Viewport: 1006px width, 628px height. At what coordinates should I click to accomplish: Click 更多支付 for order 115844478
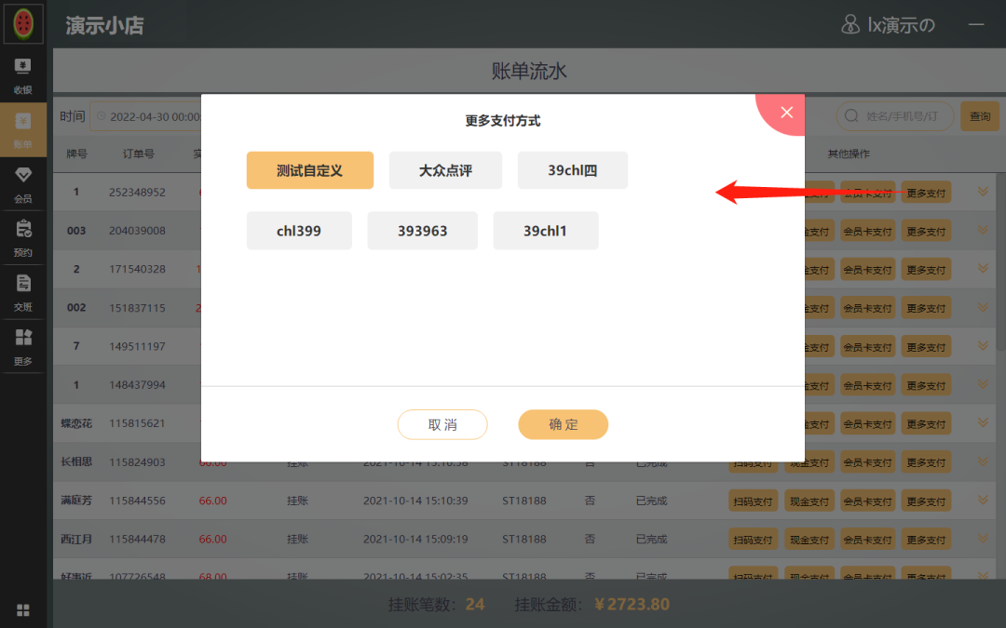926,540
